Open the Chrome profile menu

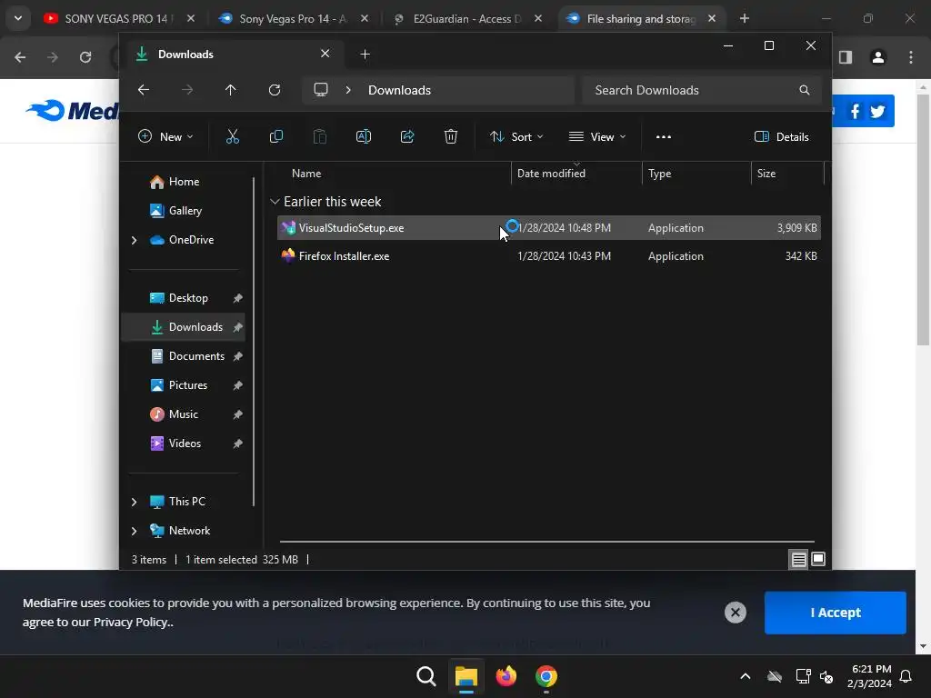click(878, 57)
